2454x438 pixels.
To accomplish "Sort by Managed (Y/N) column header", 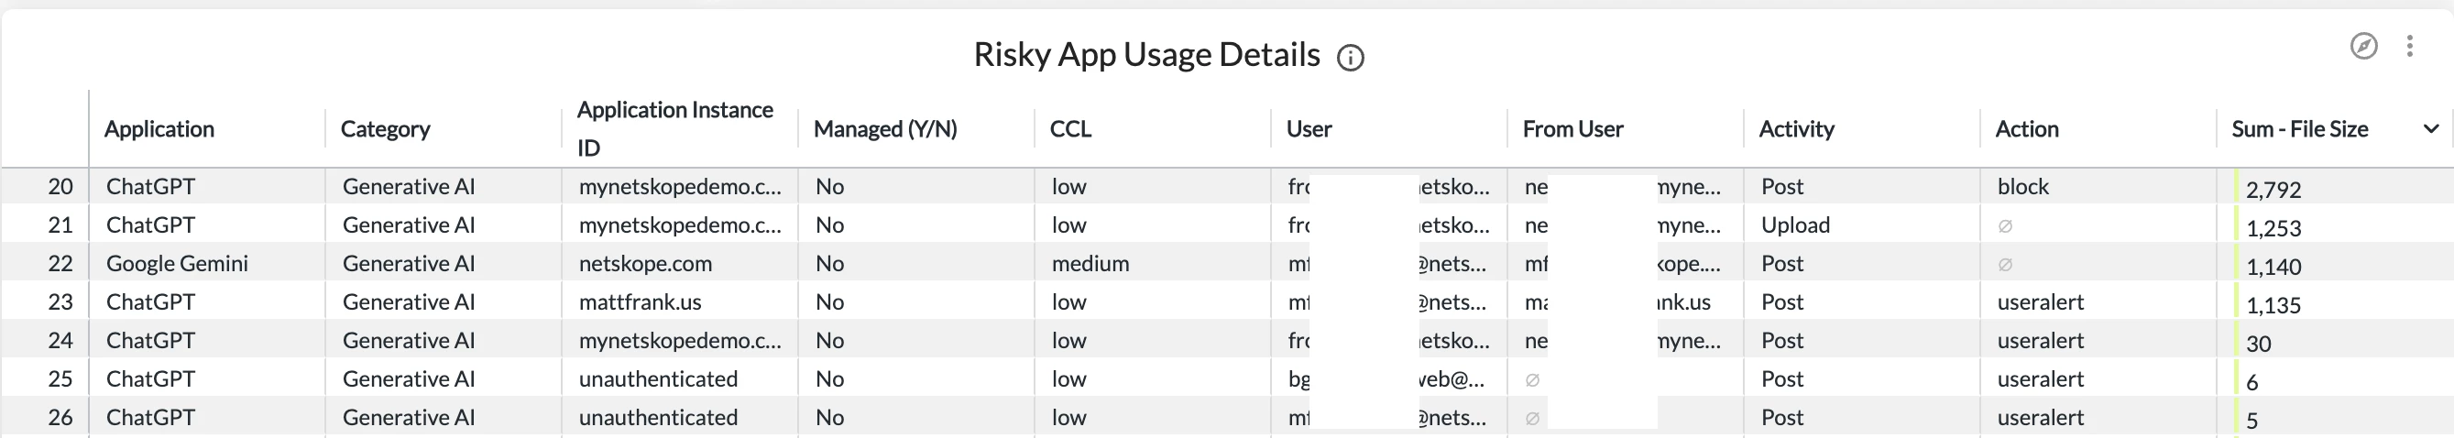I will coord(885,128).
